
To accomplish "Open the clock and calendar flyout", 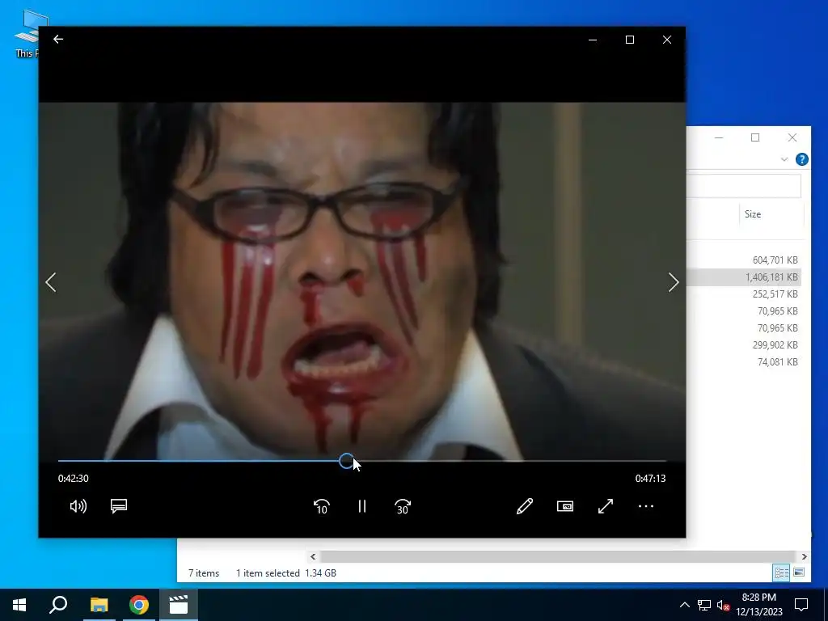I will (x=758, y=605).
